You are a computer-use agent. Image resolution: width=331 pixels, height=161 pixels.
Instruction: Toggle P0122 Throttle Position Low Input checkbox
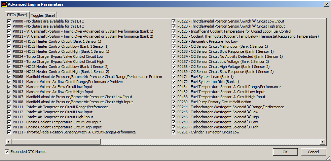174,21
